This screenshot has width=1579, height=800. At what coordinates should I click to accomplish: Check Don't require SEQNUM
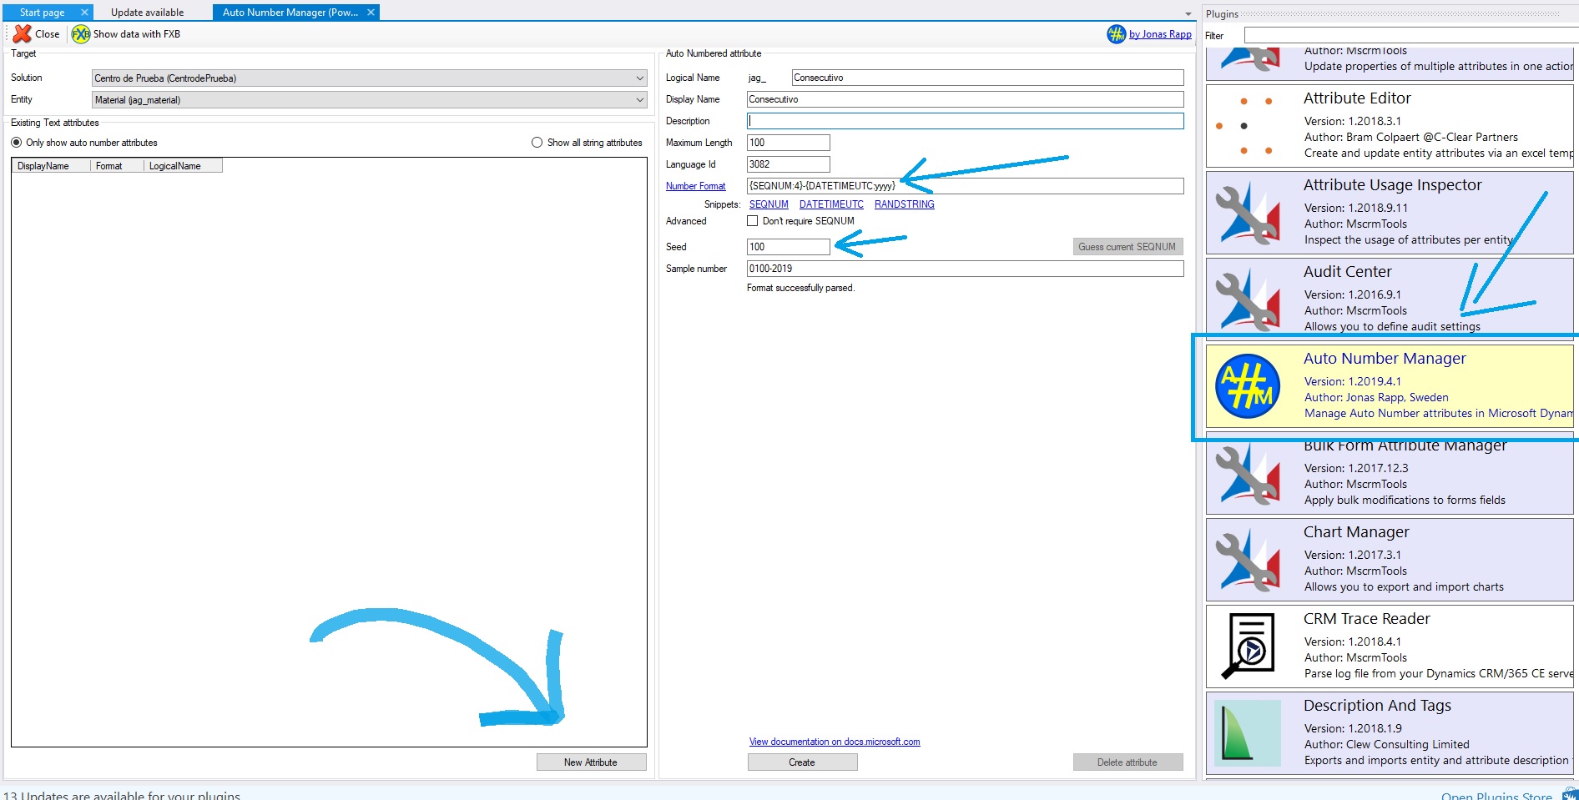(753, 221)
